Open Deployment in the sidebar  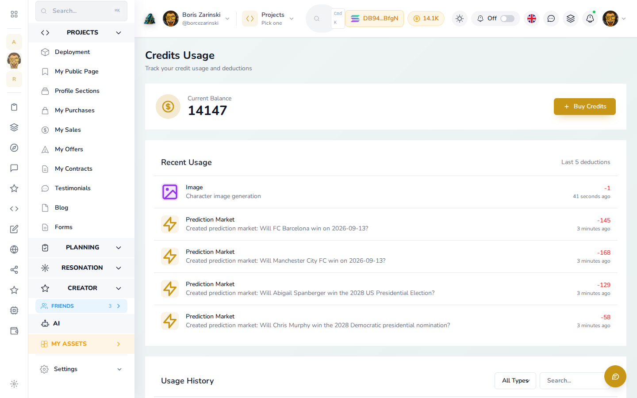81,52
